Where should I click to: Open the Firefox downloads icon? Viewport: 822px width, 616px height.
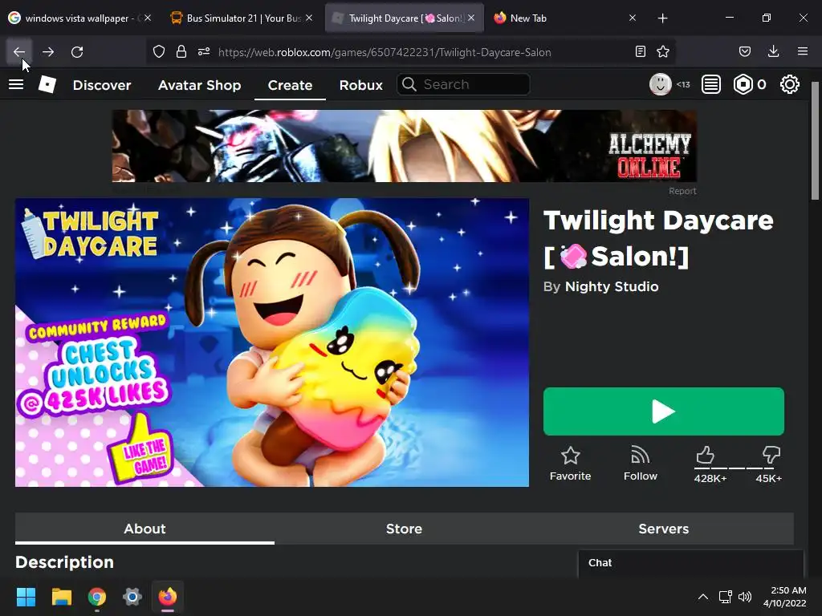773,51
